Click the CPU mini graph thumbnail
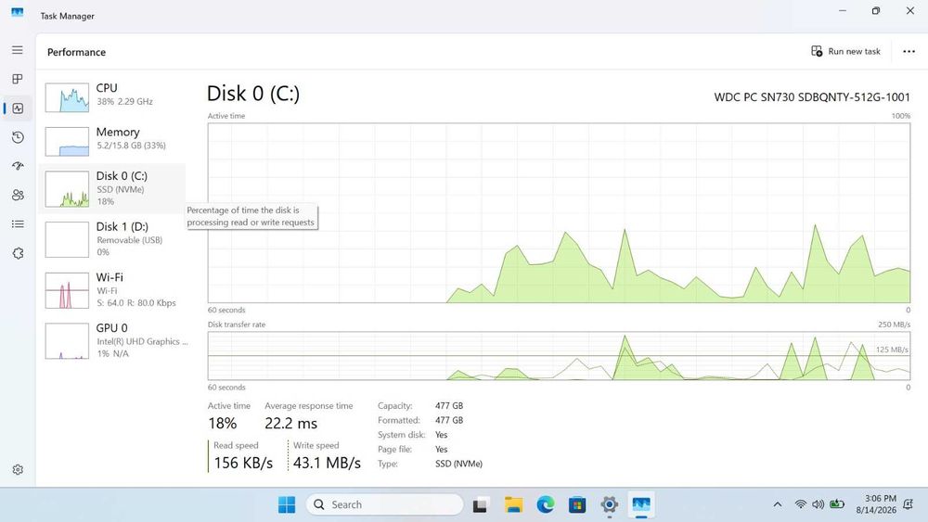The image size is (928, 522). pos(67,97)
